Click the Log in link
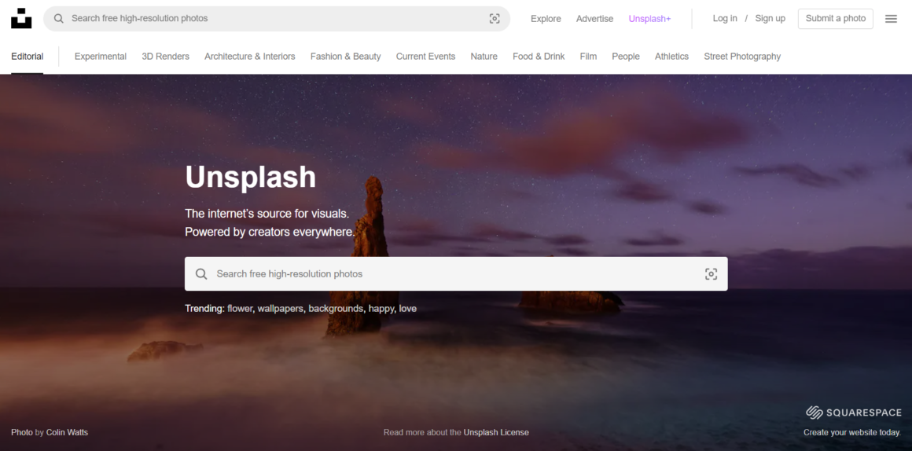Image resolution: width=912 pixels, height=451 pixels. (x=725, y=18)
